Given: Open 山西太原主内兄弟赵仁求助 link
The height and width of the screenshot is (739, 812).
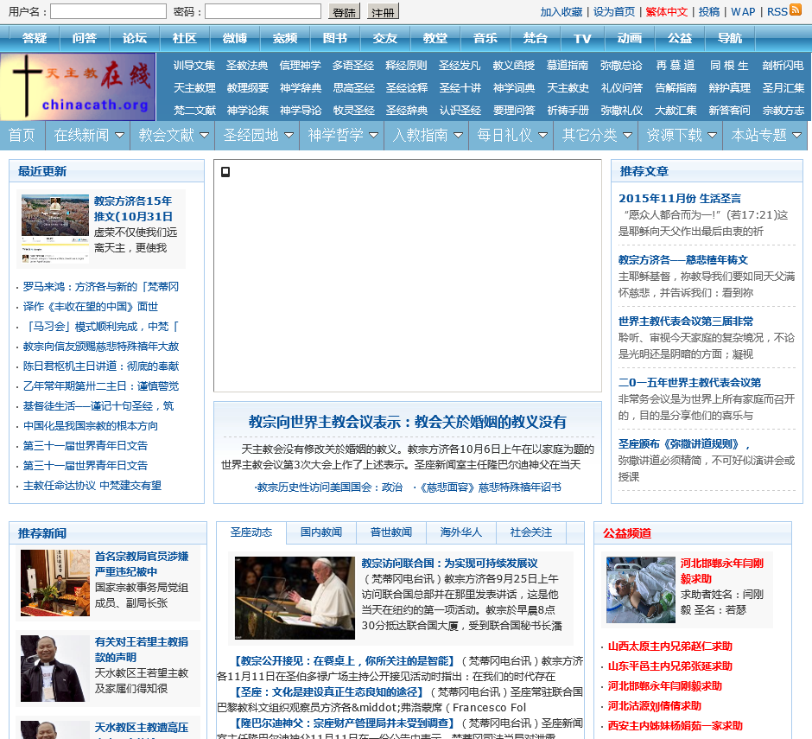Looking at the screenshot, I should click(669, 647).
